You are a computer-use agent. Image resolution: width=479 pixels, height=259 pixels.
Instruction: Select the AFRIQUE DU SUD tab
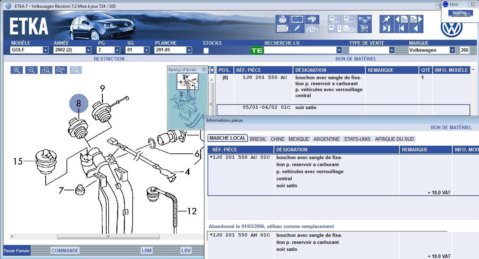(395, 139)
